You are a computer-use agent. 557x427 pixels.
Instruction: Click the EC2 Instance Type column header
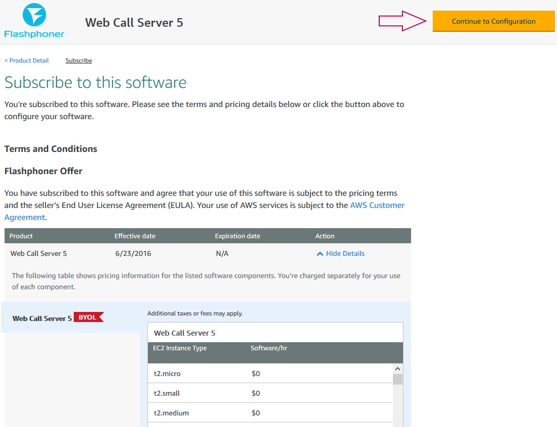tap(180, 348)
